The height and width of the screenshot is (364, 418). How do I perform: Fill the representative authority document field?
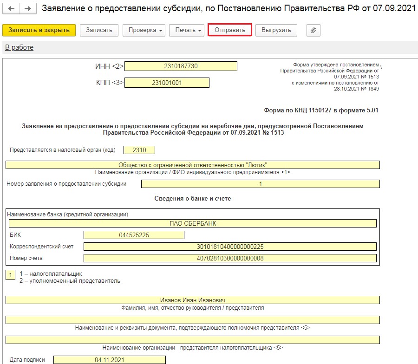(193, 320)
